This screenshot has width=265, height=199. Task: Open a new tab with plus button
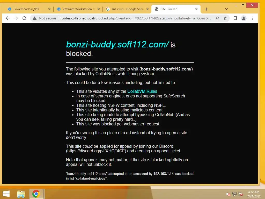(x=206, y=9)
